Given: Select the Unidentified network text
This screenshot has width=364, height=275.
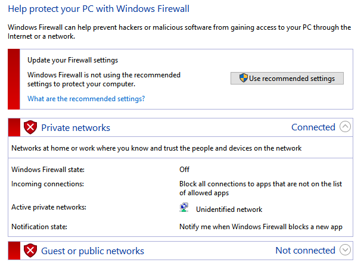Looking at the screenshot, I should coord(229,210).
